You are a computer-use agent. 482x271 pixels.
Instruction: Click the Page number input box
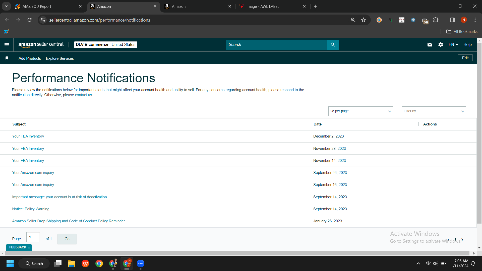(33, 237)
